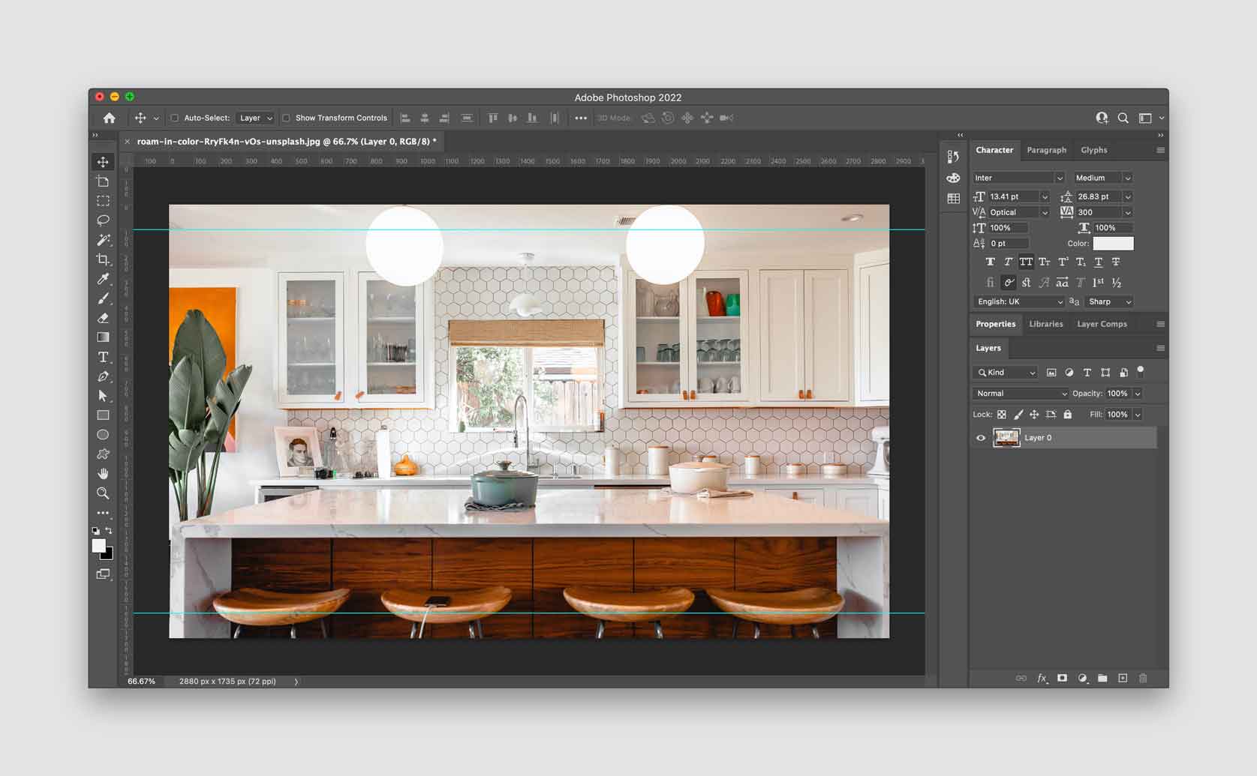Switch to the Properties tab
Viewport: 1257px width, 776px height.
point(995,324)
